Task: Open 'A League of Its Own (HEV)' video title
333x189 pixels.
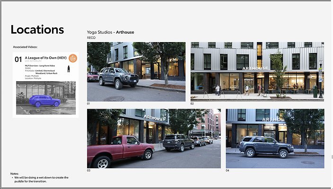Action: click(x=44, y=57)
